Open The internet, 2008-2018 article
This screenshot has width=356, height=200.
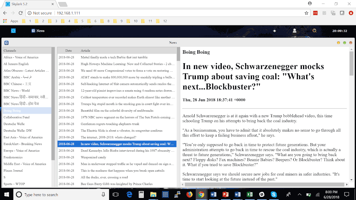pos(117,137)
